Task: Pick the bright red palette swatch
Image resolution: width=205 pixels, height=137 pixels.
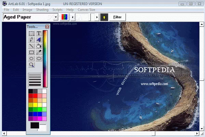Action: pyautogui.click(x=35, y=96)
